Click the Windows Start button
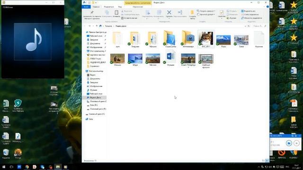303x170 pixels. (x=4, y=167)
